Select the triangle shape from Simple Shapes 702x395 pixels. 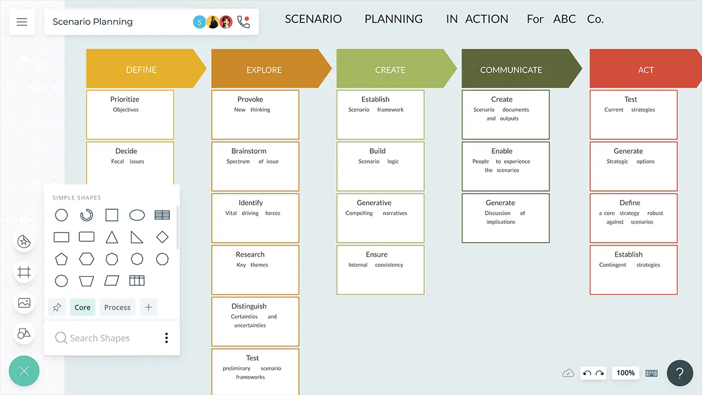(x=112, y=237)
